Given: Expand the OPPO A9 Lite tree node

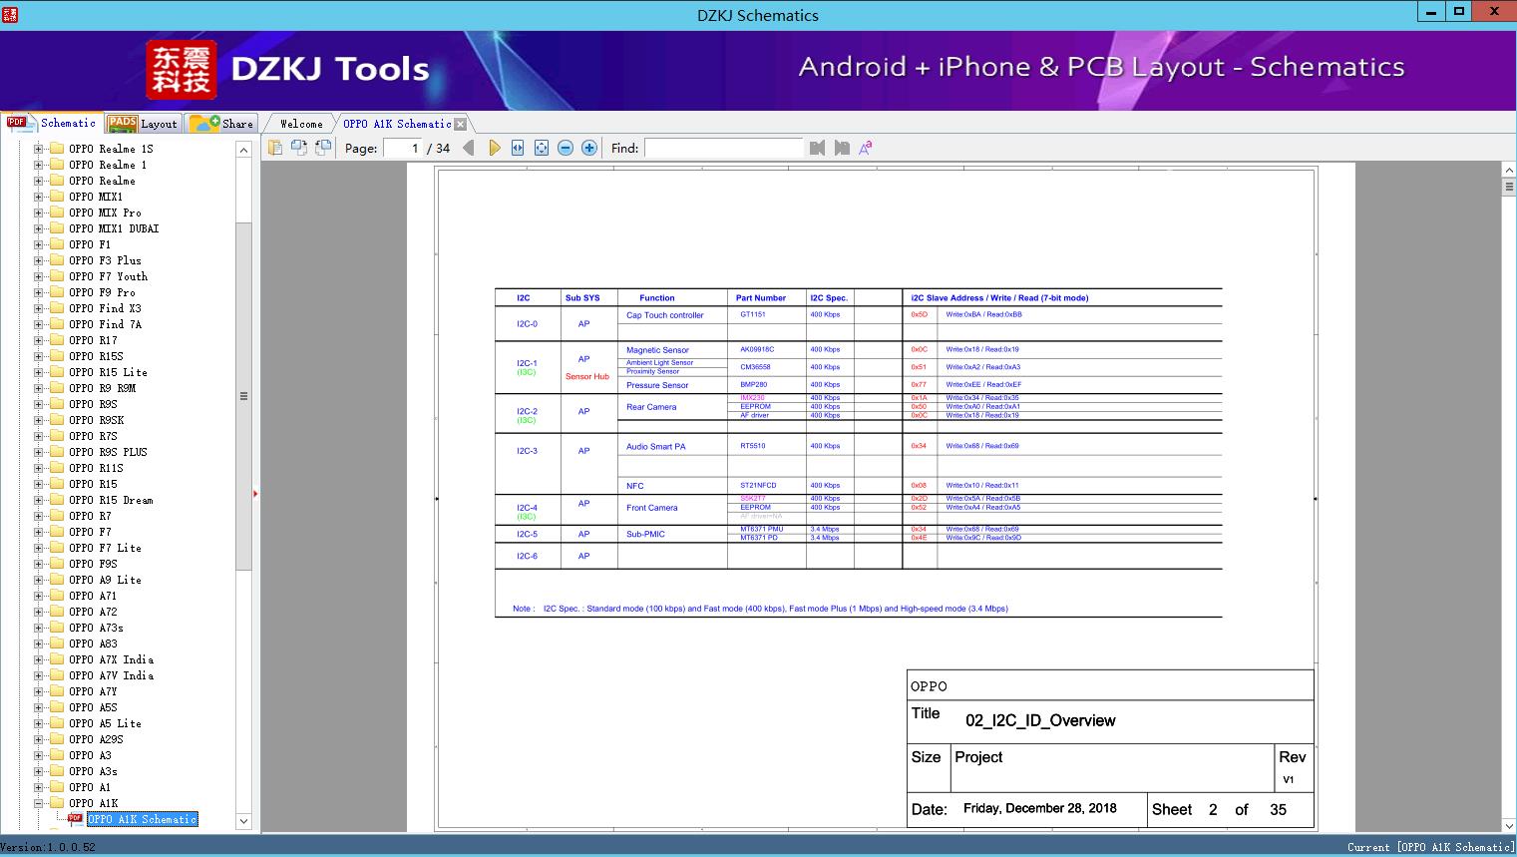Looking at the screenshot, I should 38,580.
